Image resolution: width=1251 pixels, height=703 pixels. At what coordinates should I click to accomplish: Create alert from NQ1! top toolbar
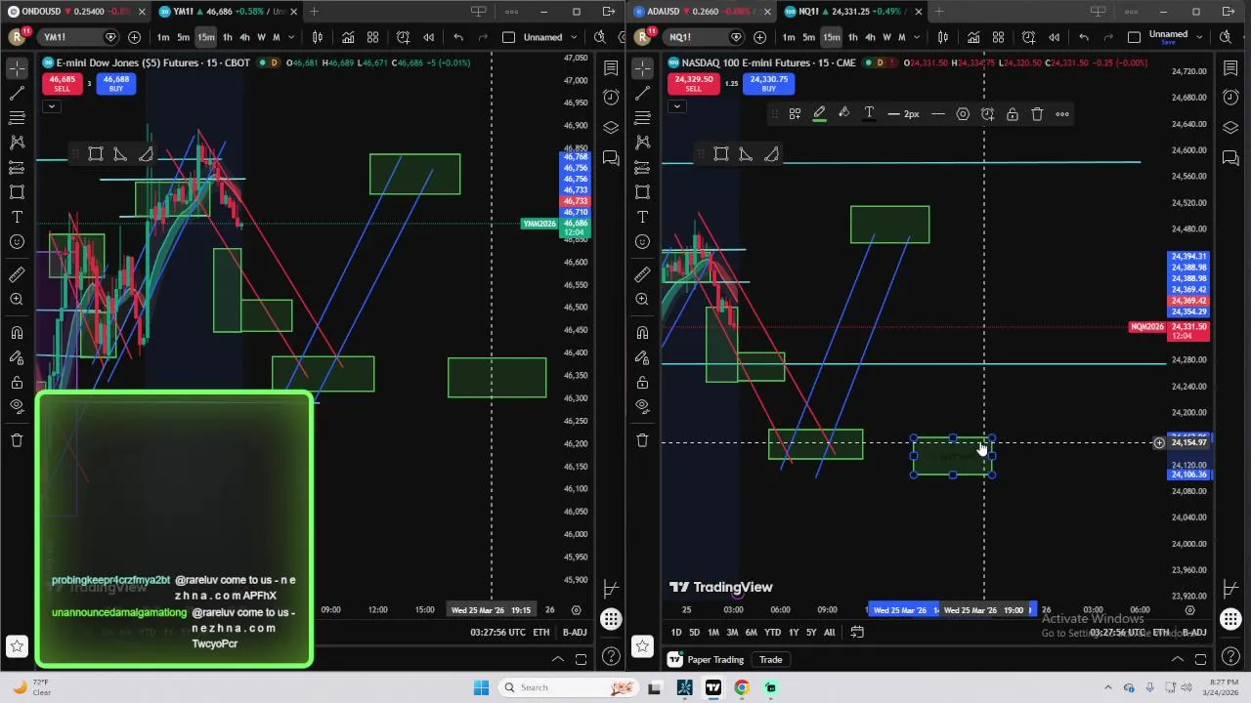(1028, 37)
